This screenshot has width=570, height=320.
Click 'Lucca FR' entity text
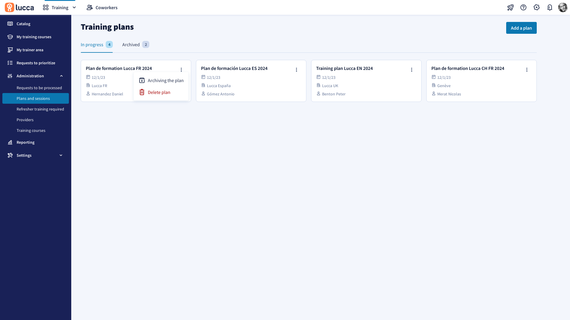tap(99, 86)
